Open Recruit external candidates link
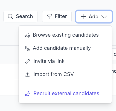The height and width of the screenshot is (111, 116). click(x=65, y=94)
